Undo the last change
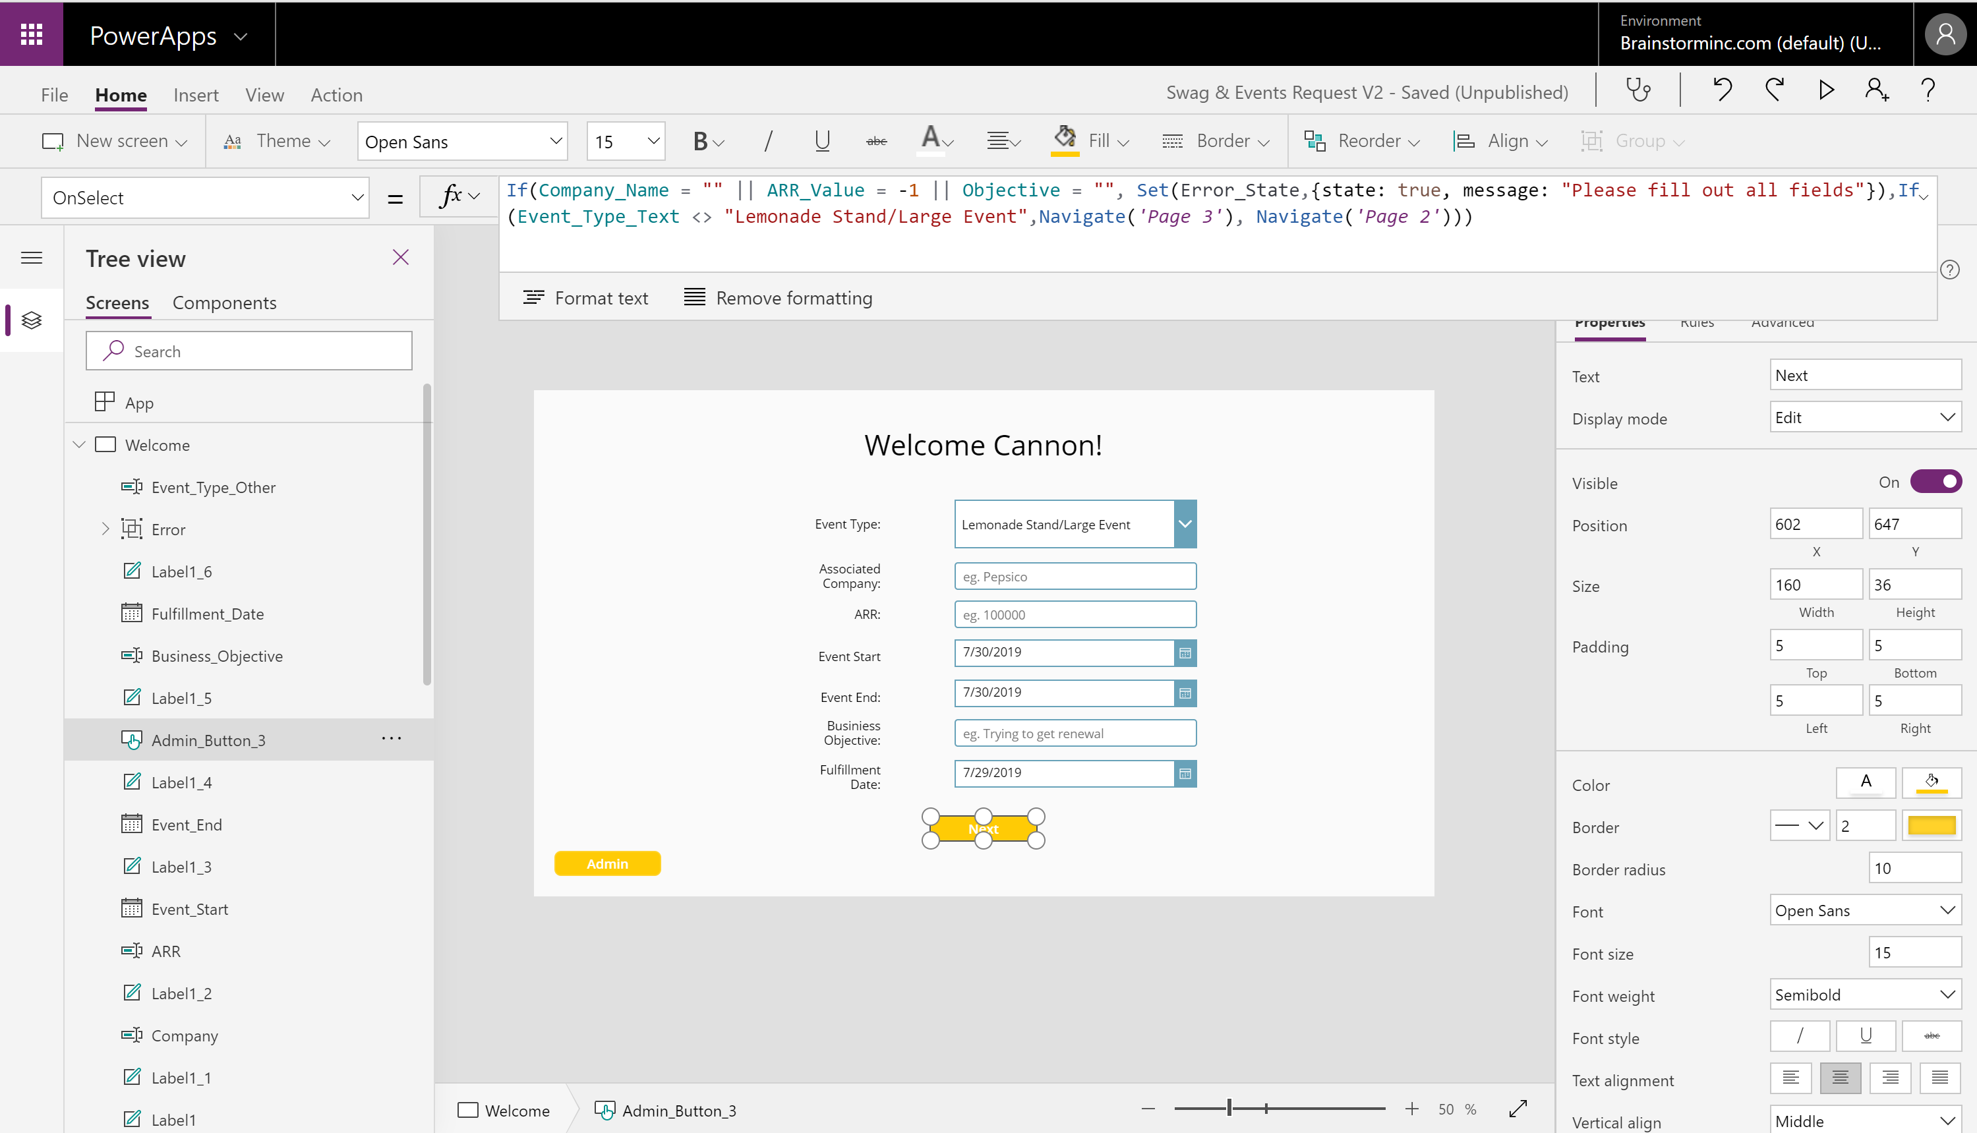 [1722, 90]
